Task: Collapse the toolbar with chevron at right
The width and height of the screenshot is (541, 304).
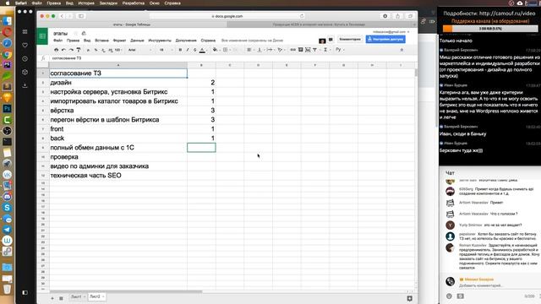Action: [402, 50]
